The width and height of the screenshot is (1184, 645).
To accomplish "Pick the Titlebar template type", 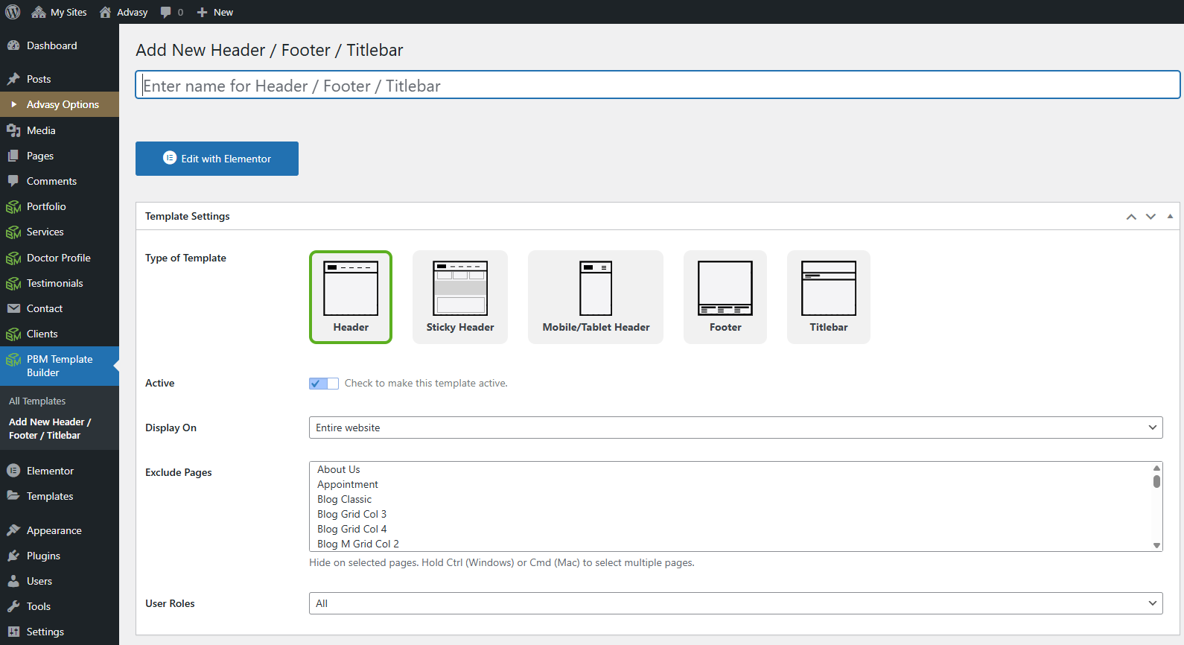I will click(x=828, y=296).
